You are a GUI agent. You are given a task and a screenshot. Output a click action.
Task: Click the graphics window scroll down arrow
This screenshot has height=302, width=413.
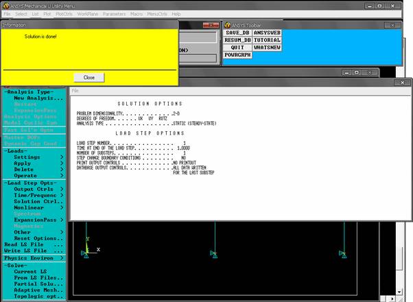click(x=399, y=292)
